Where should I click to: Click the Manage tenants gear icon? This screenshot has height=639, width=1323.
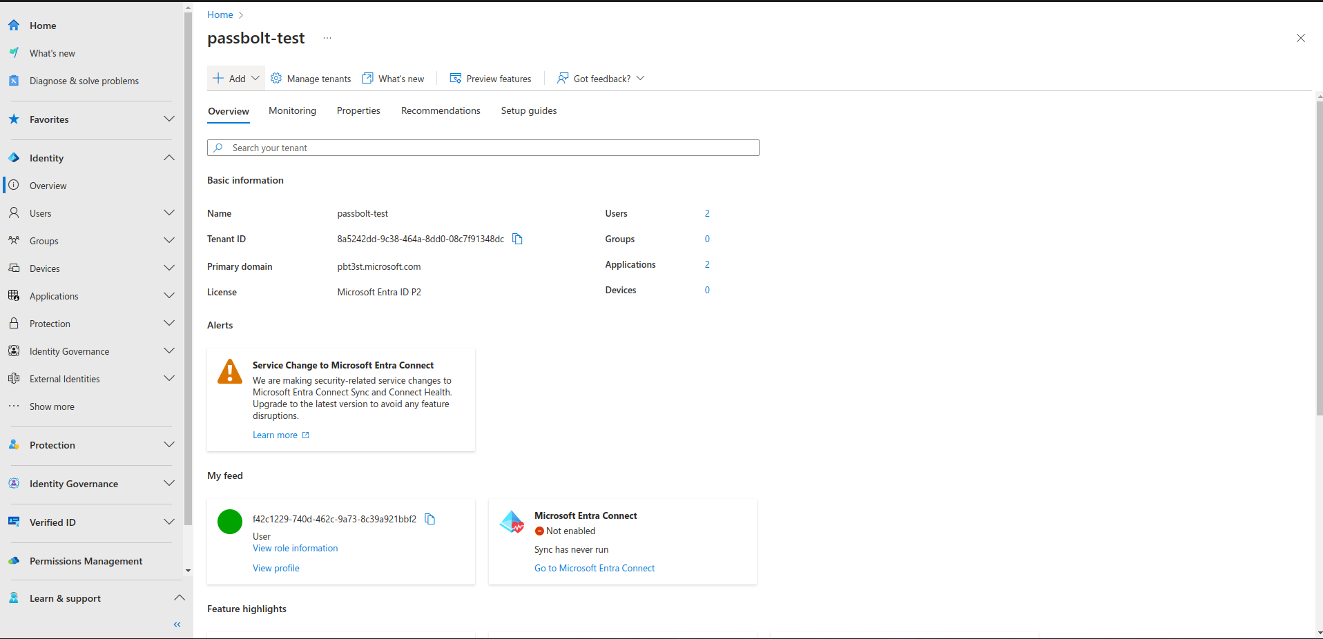[276, 79]
